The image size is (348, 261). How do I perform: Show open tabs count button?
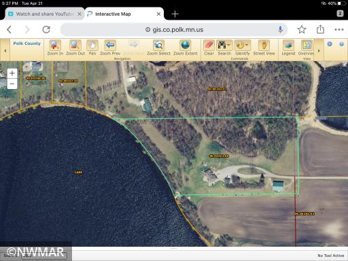point(340,14)
